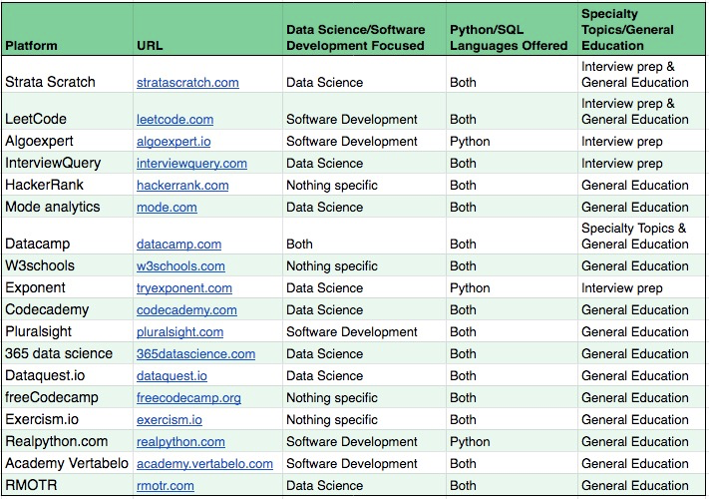
Task: Open the academy.vertabelo.com link
Action: [x=204, y=464]
